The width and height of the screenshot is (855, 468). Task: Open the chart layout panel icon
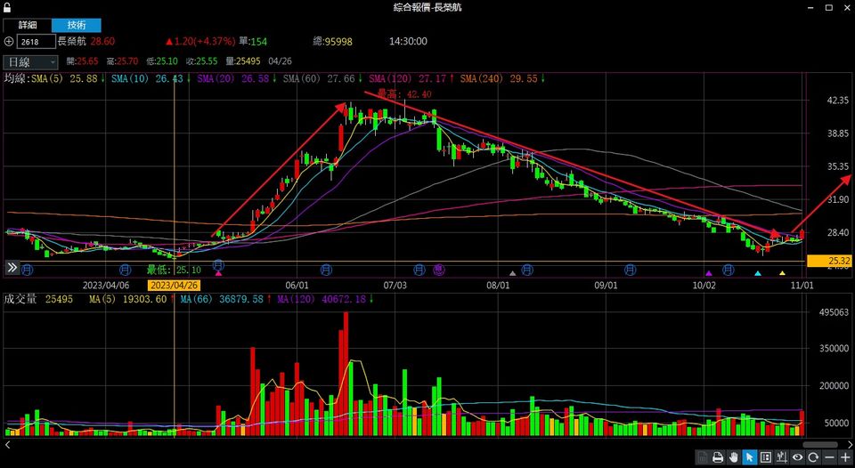[x=766, y=457]
